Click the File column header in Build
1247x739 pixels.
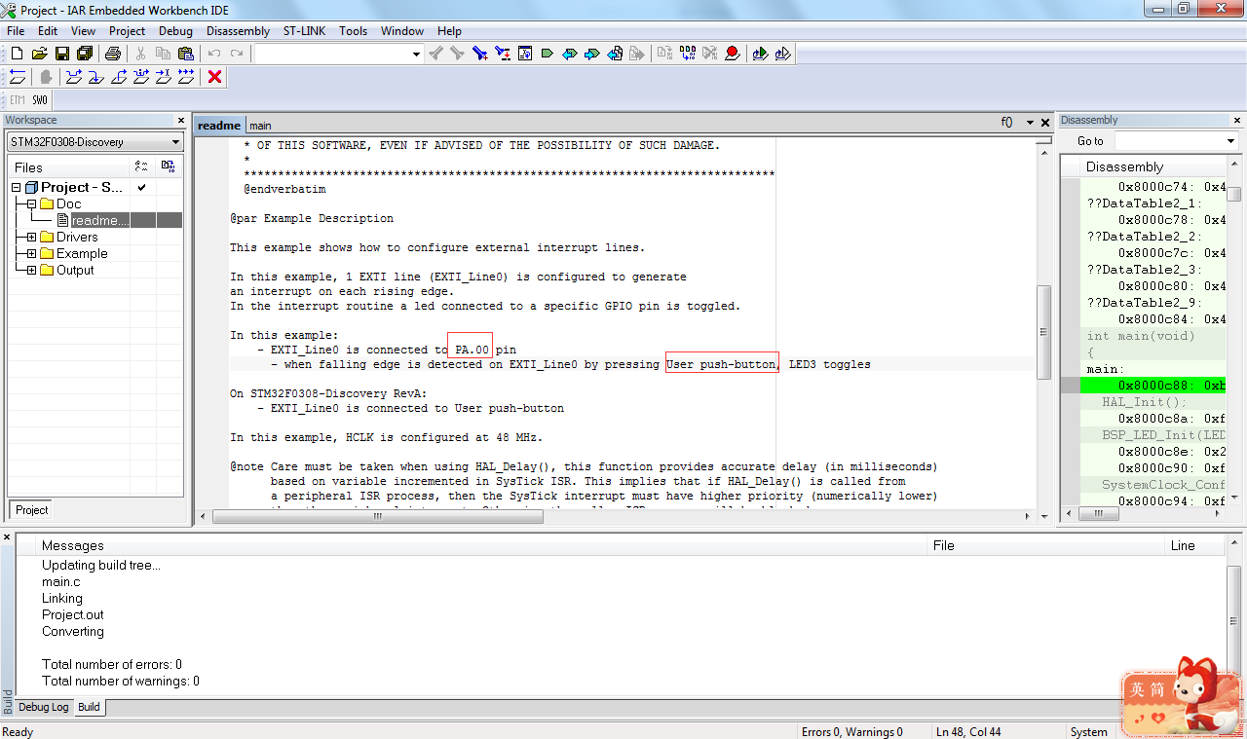(1047, 545)
